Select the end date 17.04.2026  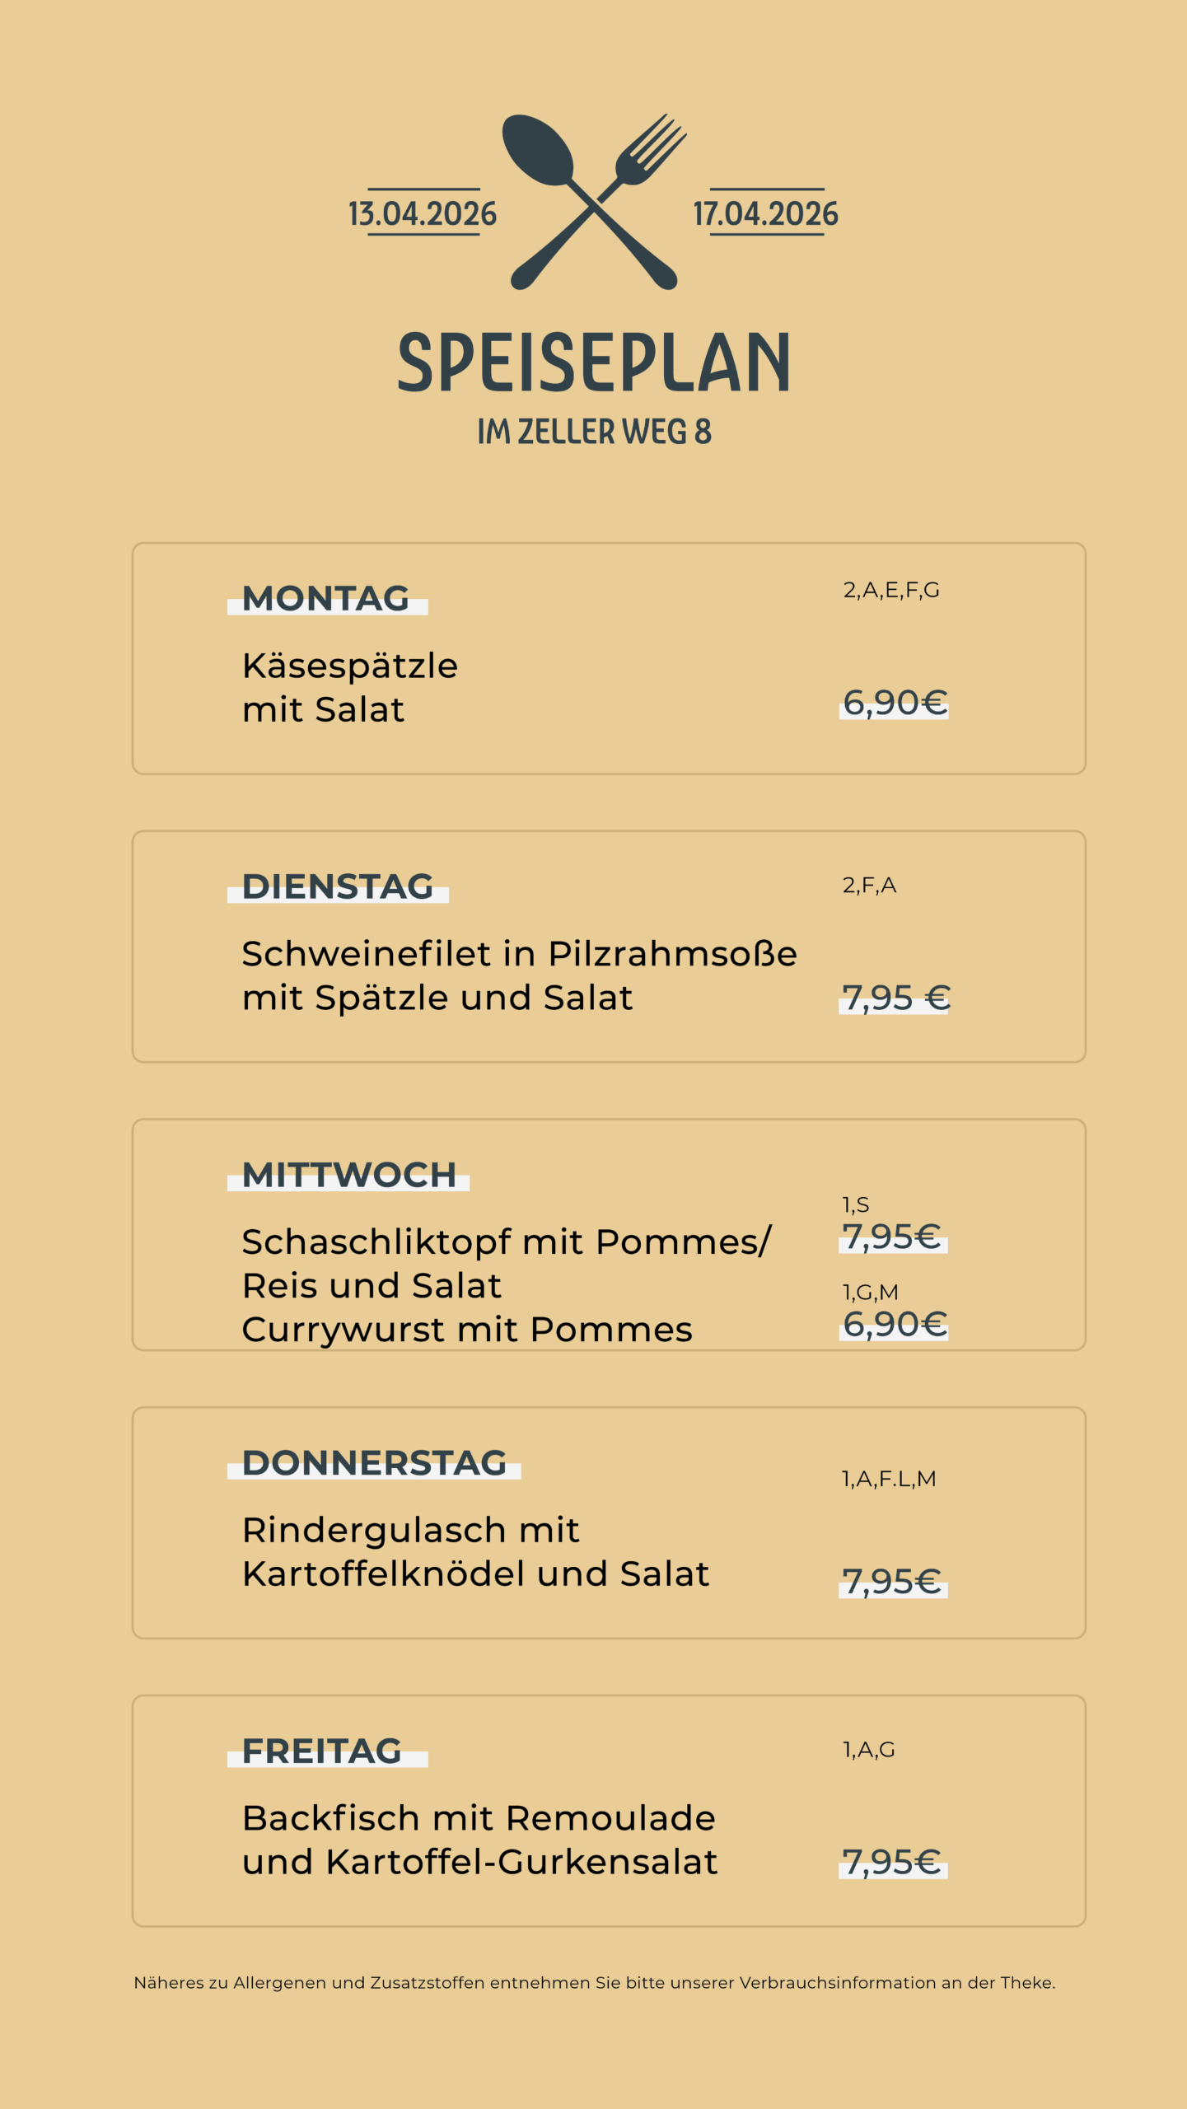tap(765, 213)
